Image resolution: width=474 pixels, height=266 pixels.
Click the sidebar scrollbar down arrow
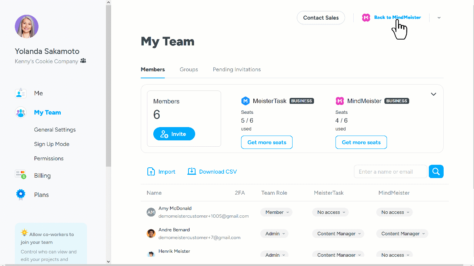[109, 262]
